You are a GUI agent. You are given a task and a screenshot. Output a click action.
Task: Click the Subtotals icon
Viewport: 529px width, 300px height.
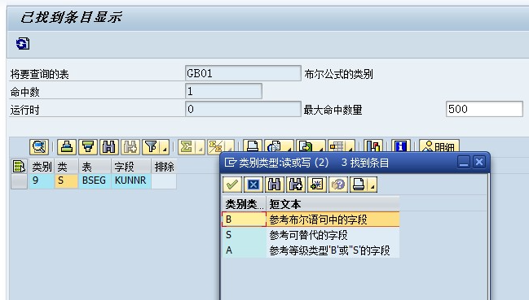point(215,146)
